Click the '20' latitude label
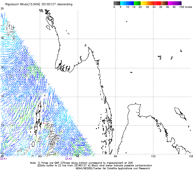Viewport: 193px width, 170px height. click(2, 9)
